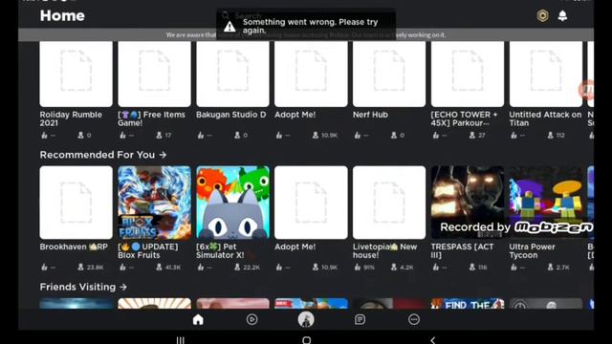This screenshot has height=344, width=612.
Task: Click 'Bakugan Studio D' title text
Action: [x=231, y=115]
